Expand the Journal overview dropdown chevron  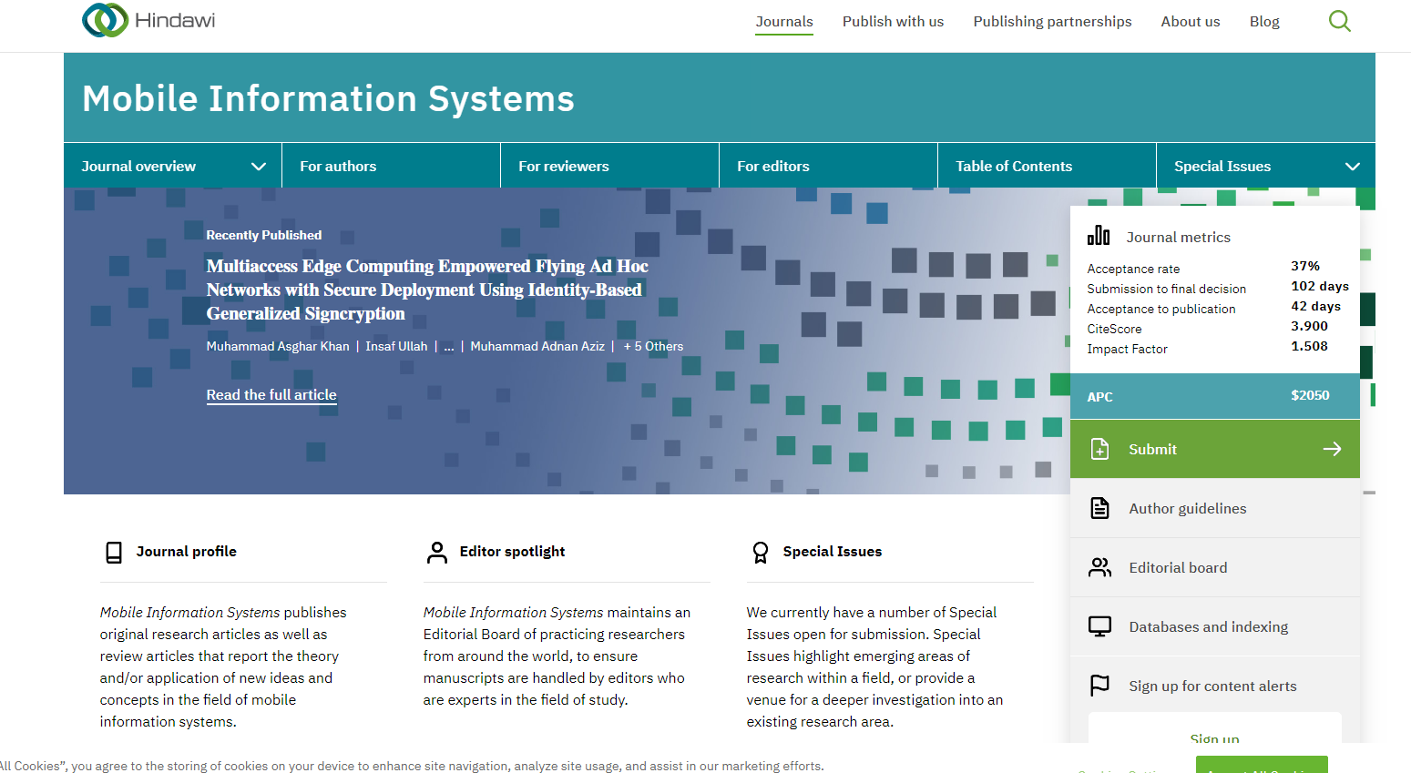pyautogui.click(x=259, y=167)
